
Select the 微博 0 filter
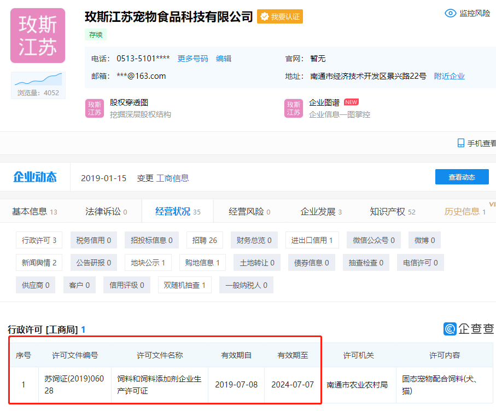click(x=424, y=240)
